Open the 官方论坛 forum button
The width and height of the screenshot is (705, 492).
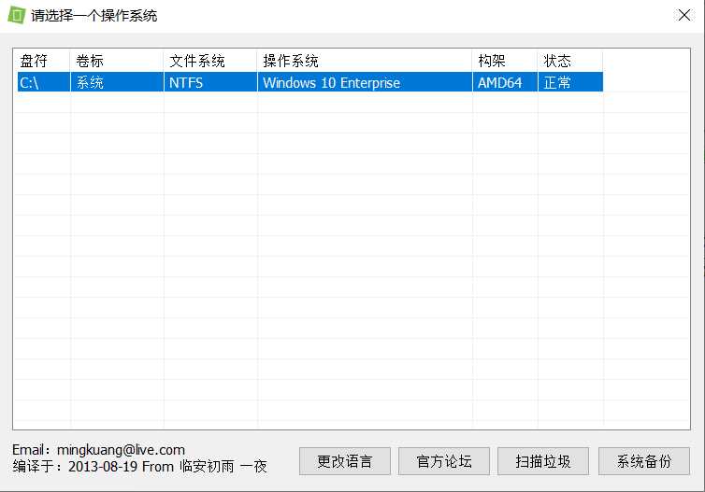444,461
